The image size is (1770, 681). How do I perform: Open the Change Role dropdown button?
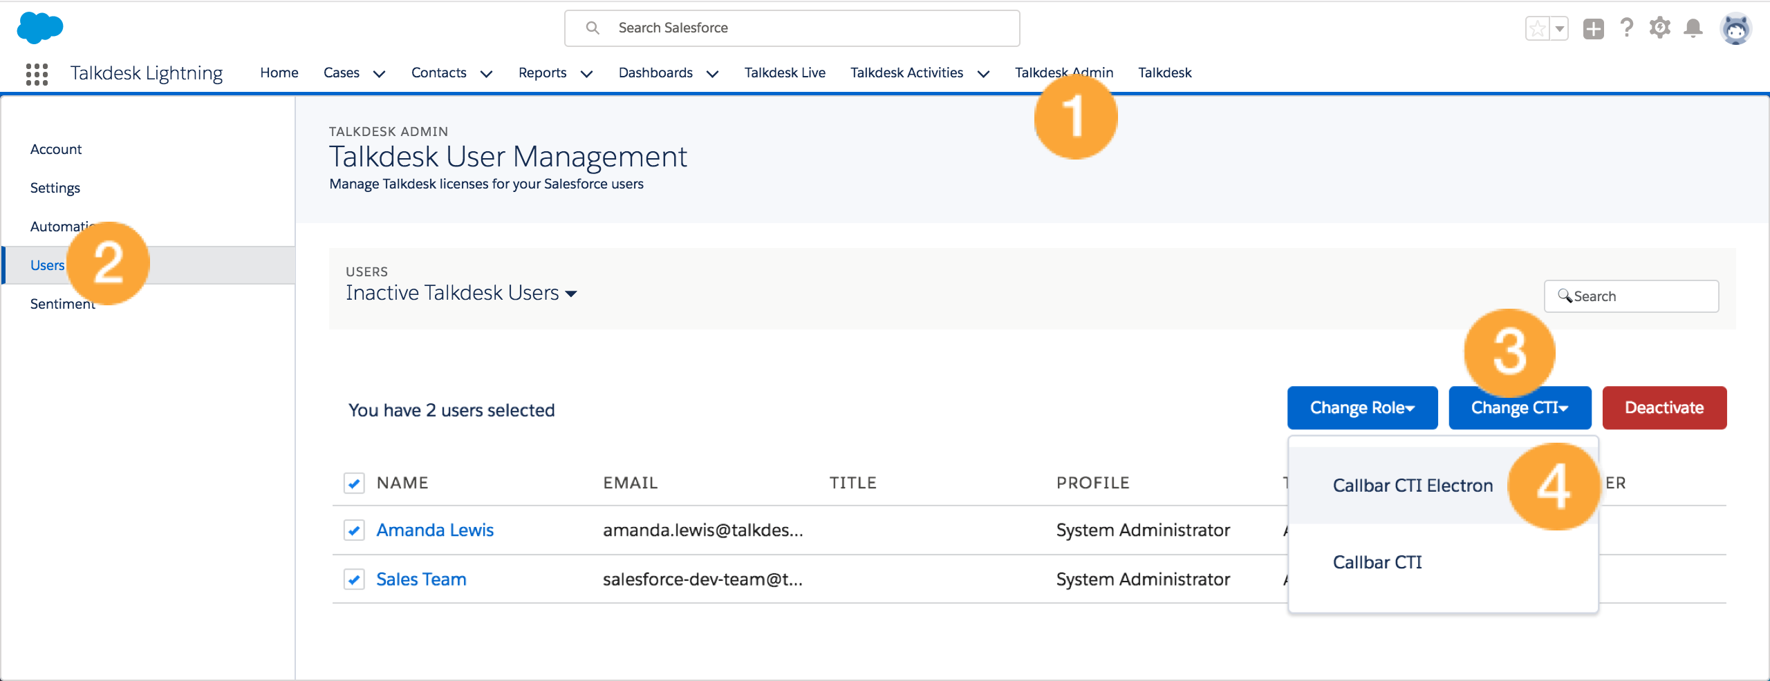1362,407
